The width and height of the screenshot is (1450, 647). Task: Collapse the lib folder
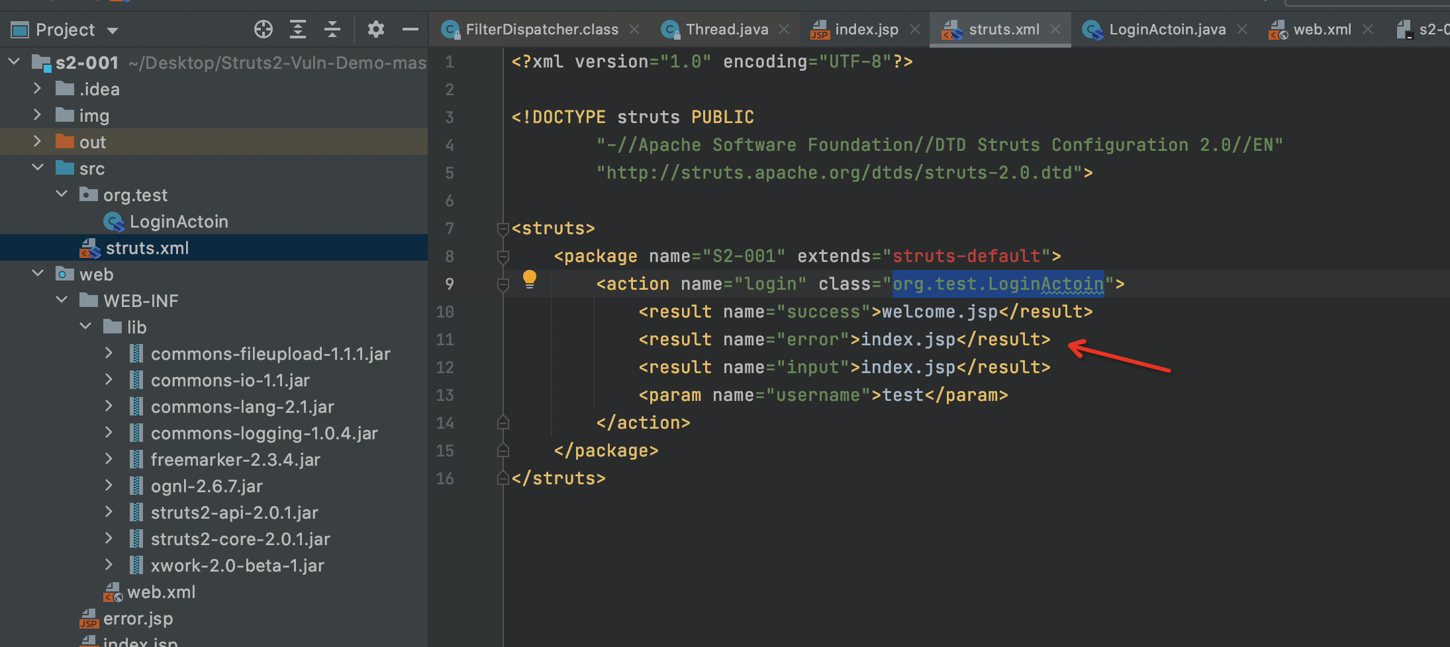[85, 327]
